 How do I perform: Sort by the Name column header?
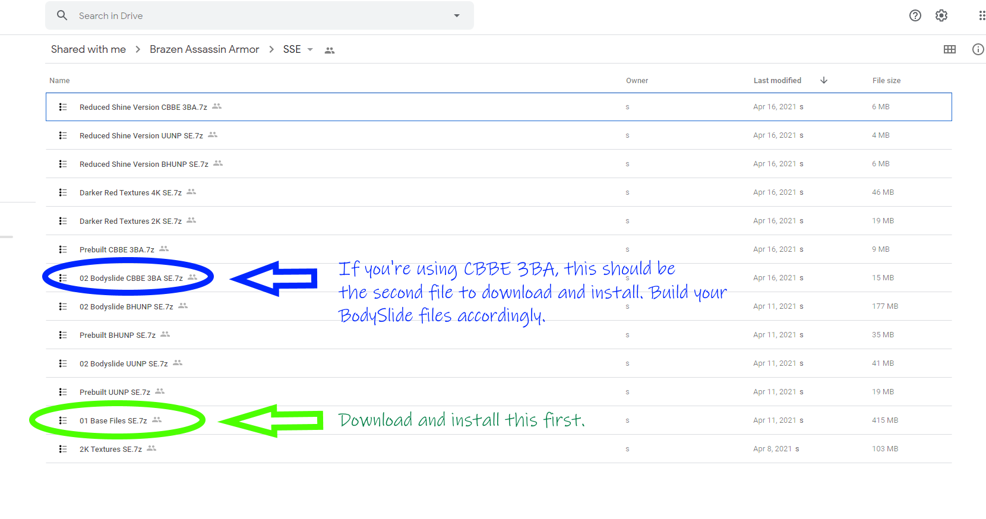coord(59,81)
